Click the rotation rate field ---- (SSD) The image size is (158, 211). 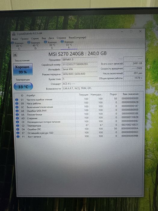pyautogui.click(x=133, y=68)
